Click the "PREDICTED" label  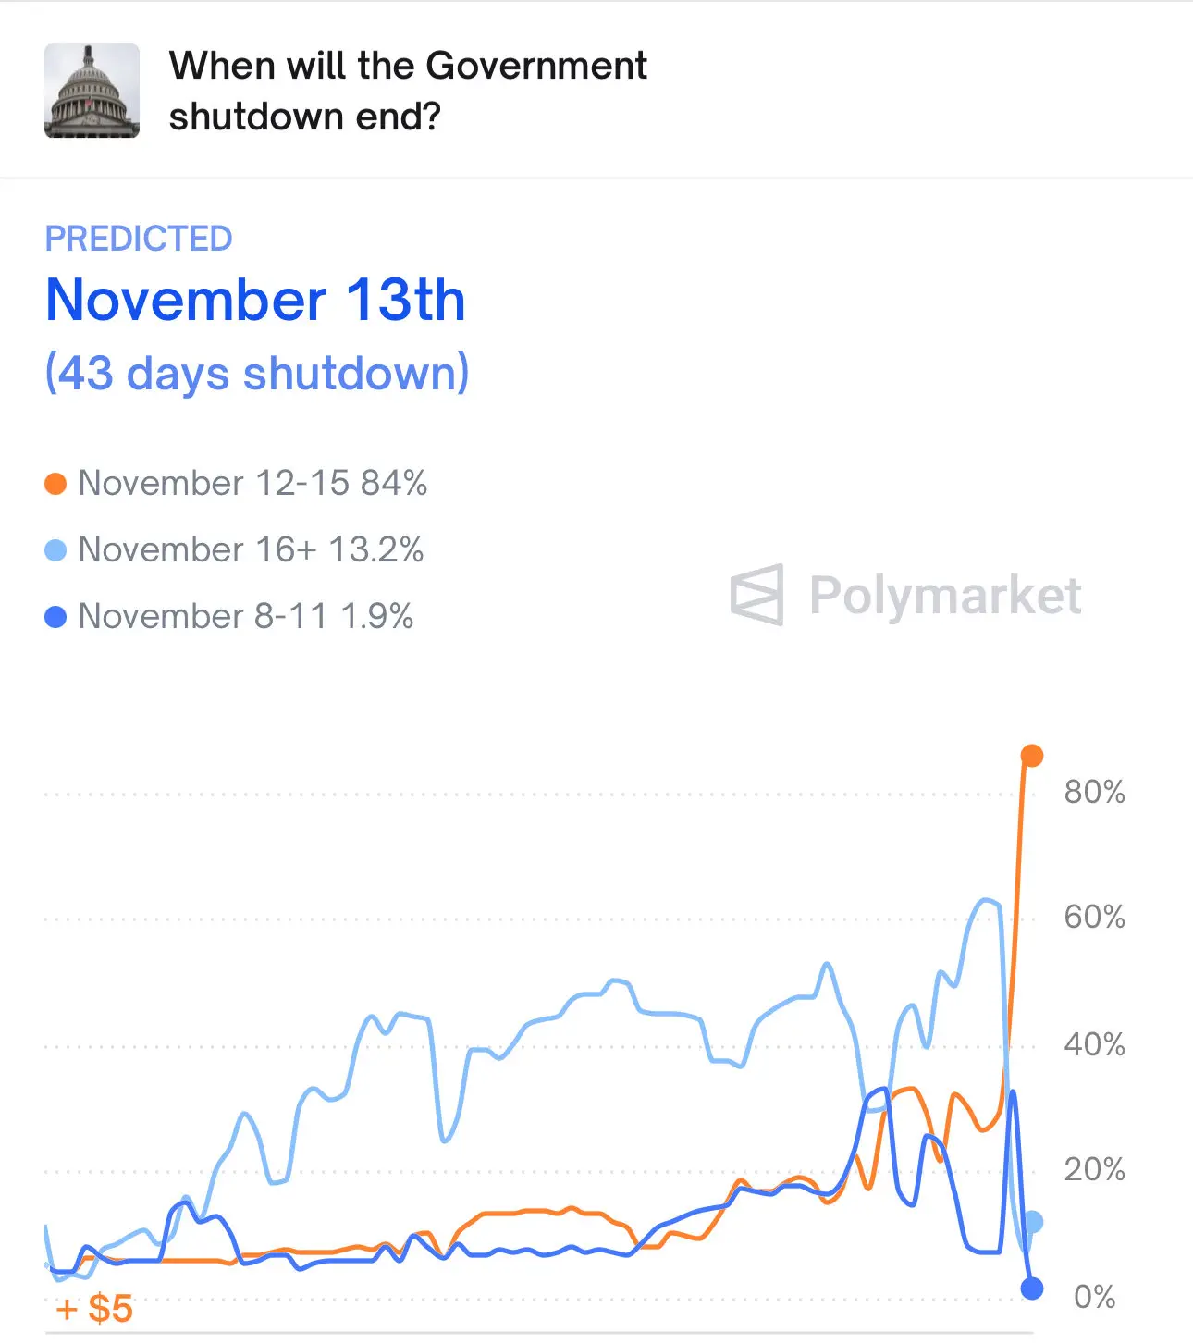tap(139, 239)
